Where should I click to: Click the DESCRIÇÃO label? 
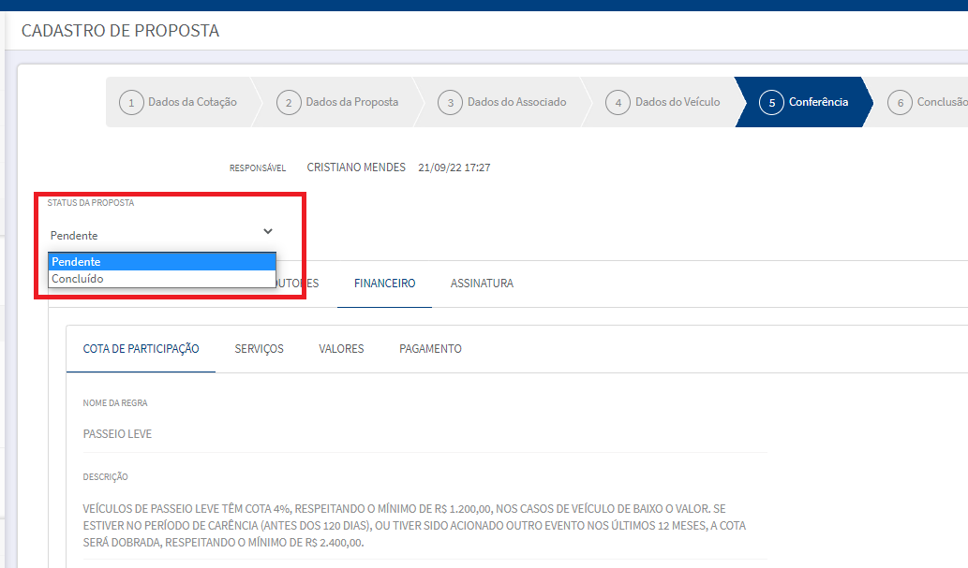click(106, 476)
